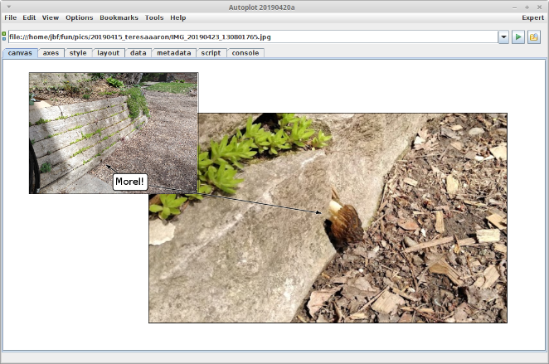Click the retaining wall photo plot
Viewport: 549px width, 364px height.
pos(114,133)
